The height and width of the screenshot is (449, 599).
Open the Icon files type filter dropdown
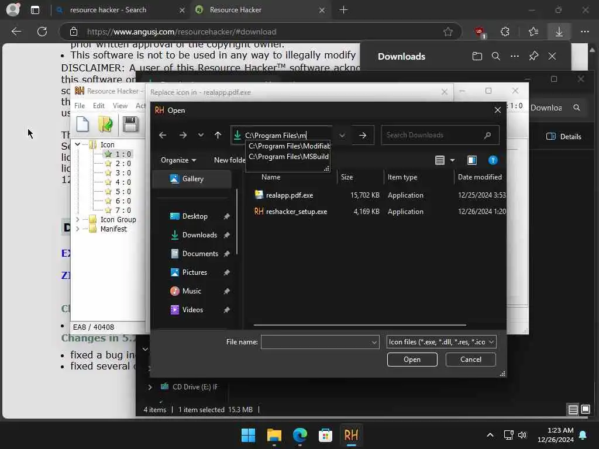441,342
